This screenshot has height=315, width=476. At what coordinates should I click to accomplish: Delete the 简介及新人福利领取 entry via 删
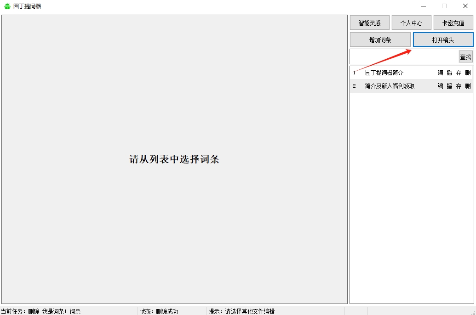coord(468,86)
